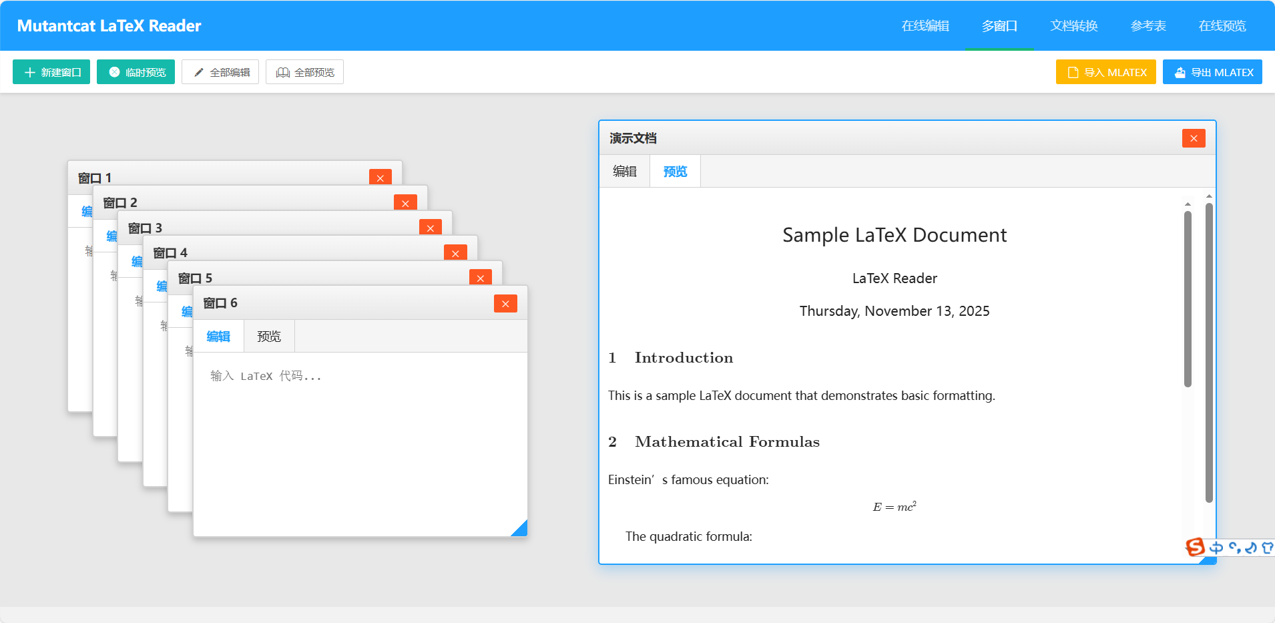Close 窗口 2 with its red X
Image resolution: width=1275 pixels, height=623 pixels.
point(405,203)
